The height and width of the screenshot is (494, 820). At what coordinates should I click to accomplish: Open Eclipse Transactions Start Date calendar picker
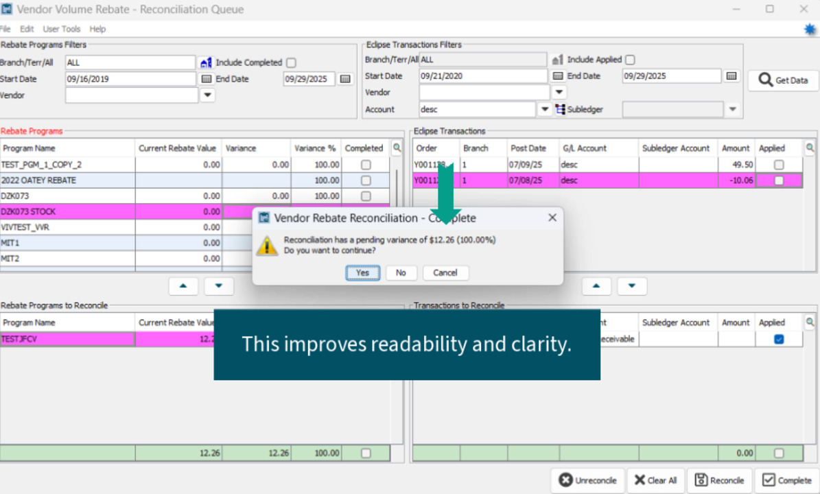coord(558,76)
